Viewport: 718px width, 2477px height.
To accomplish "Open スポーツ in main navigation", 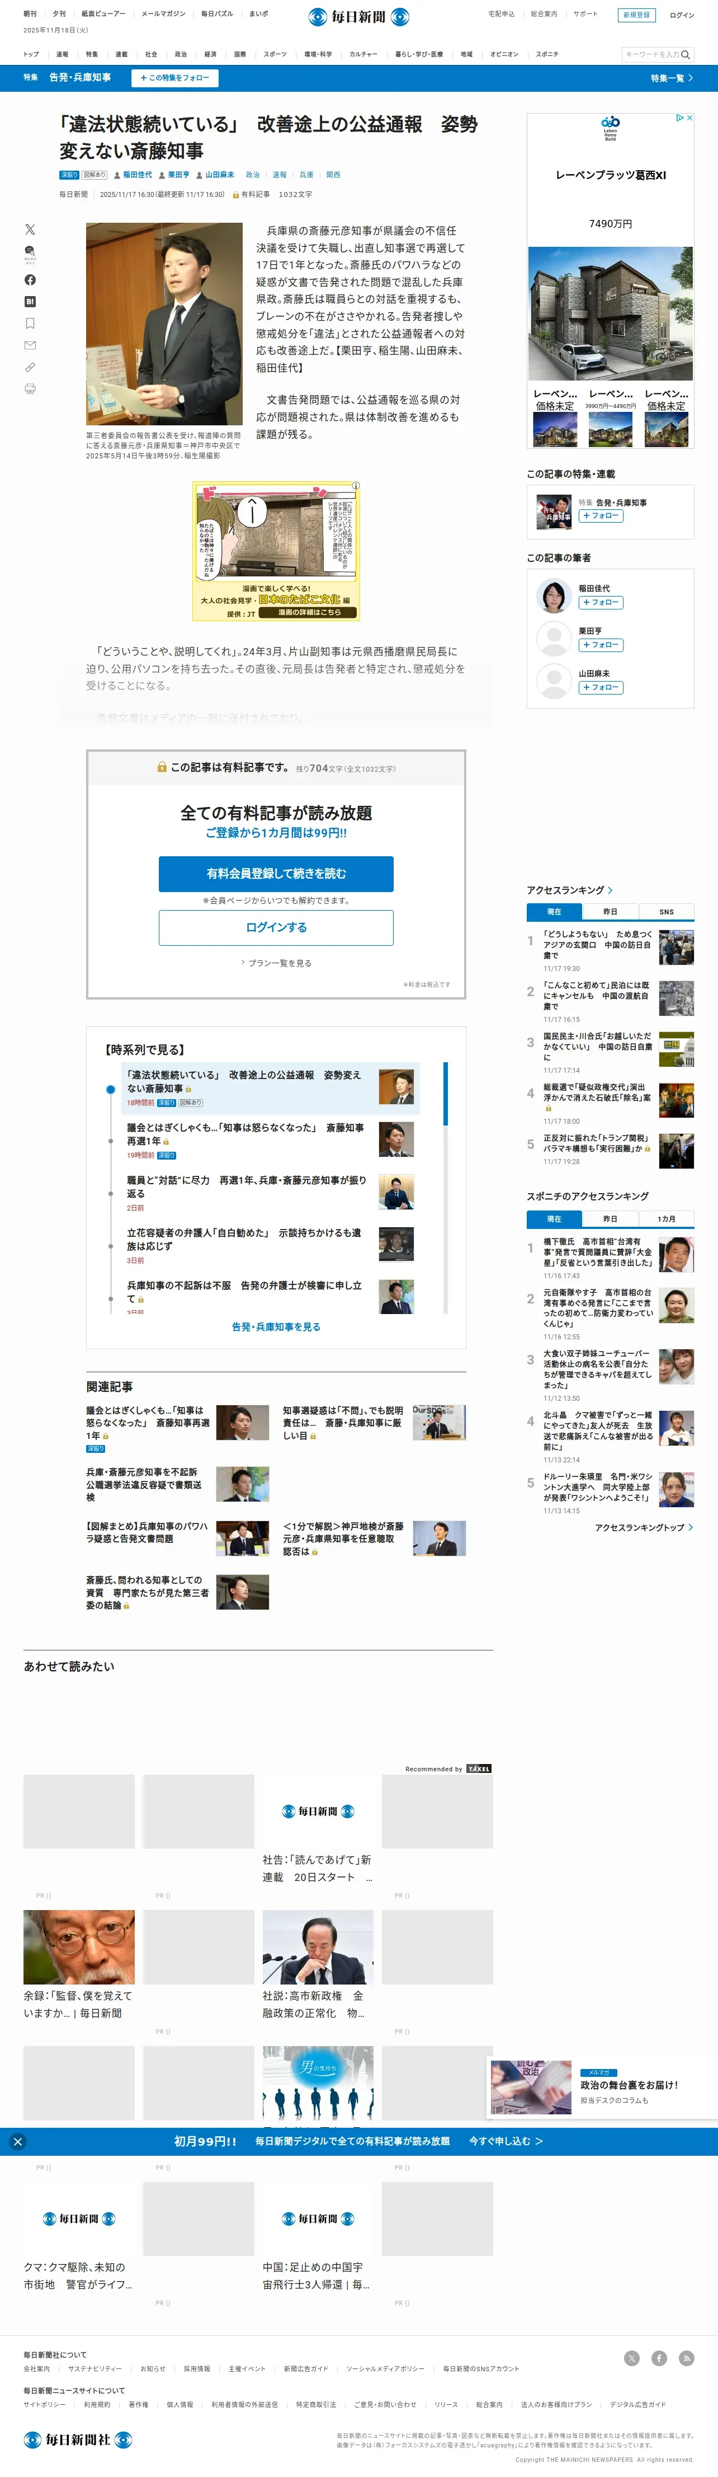I will coord(275,55).
